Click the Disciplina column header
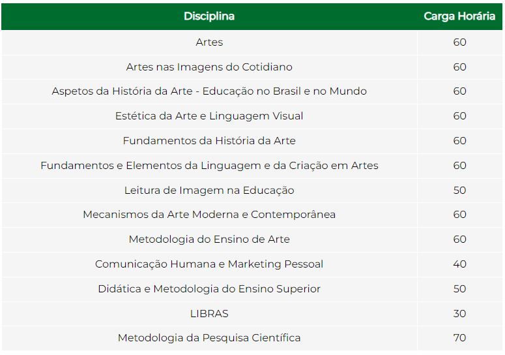505x355 pixels. click(x=209, y=16)
